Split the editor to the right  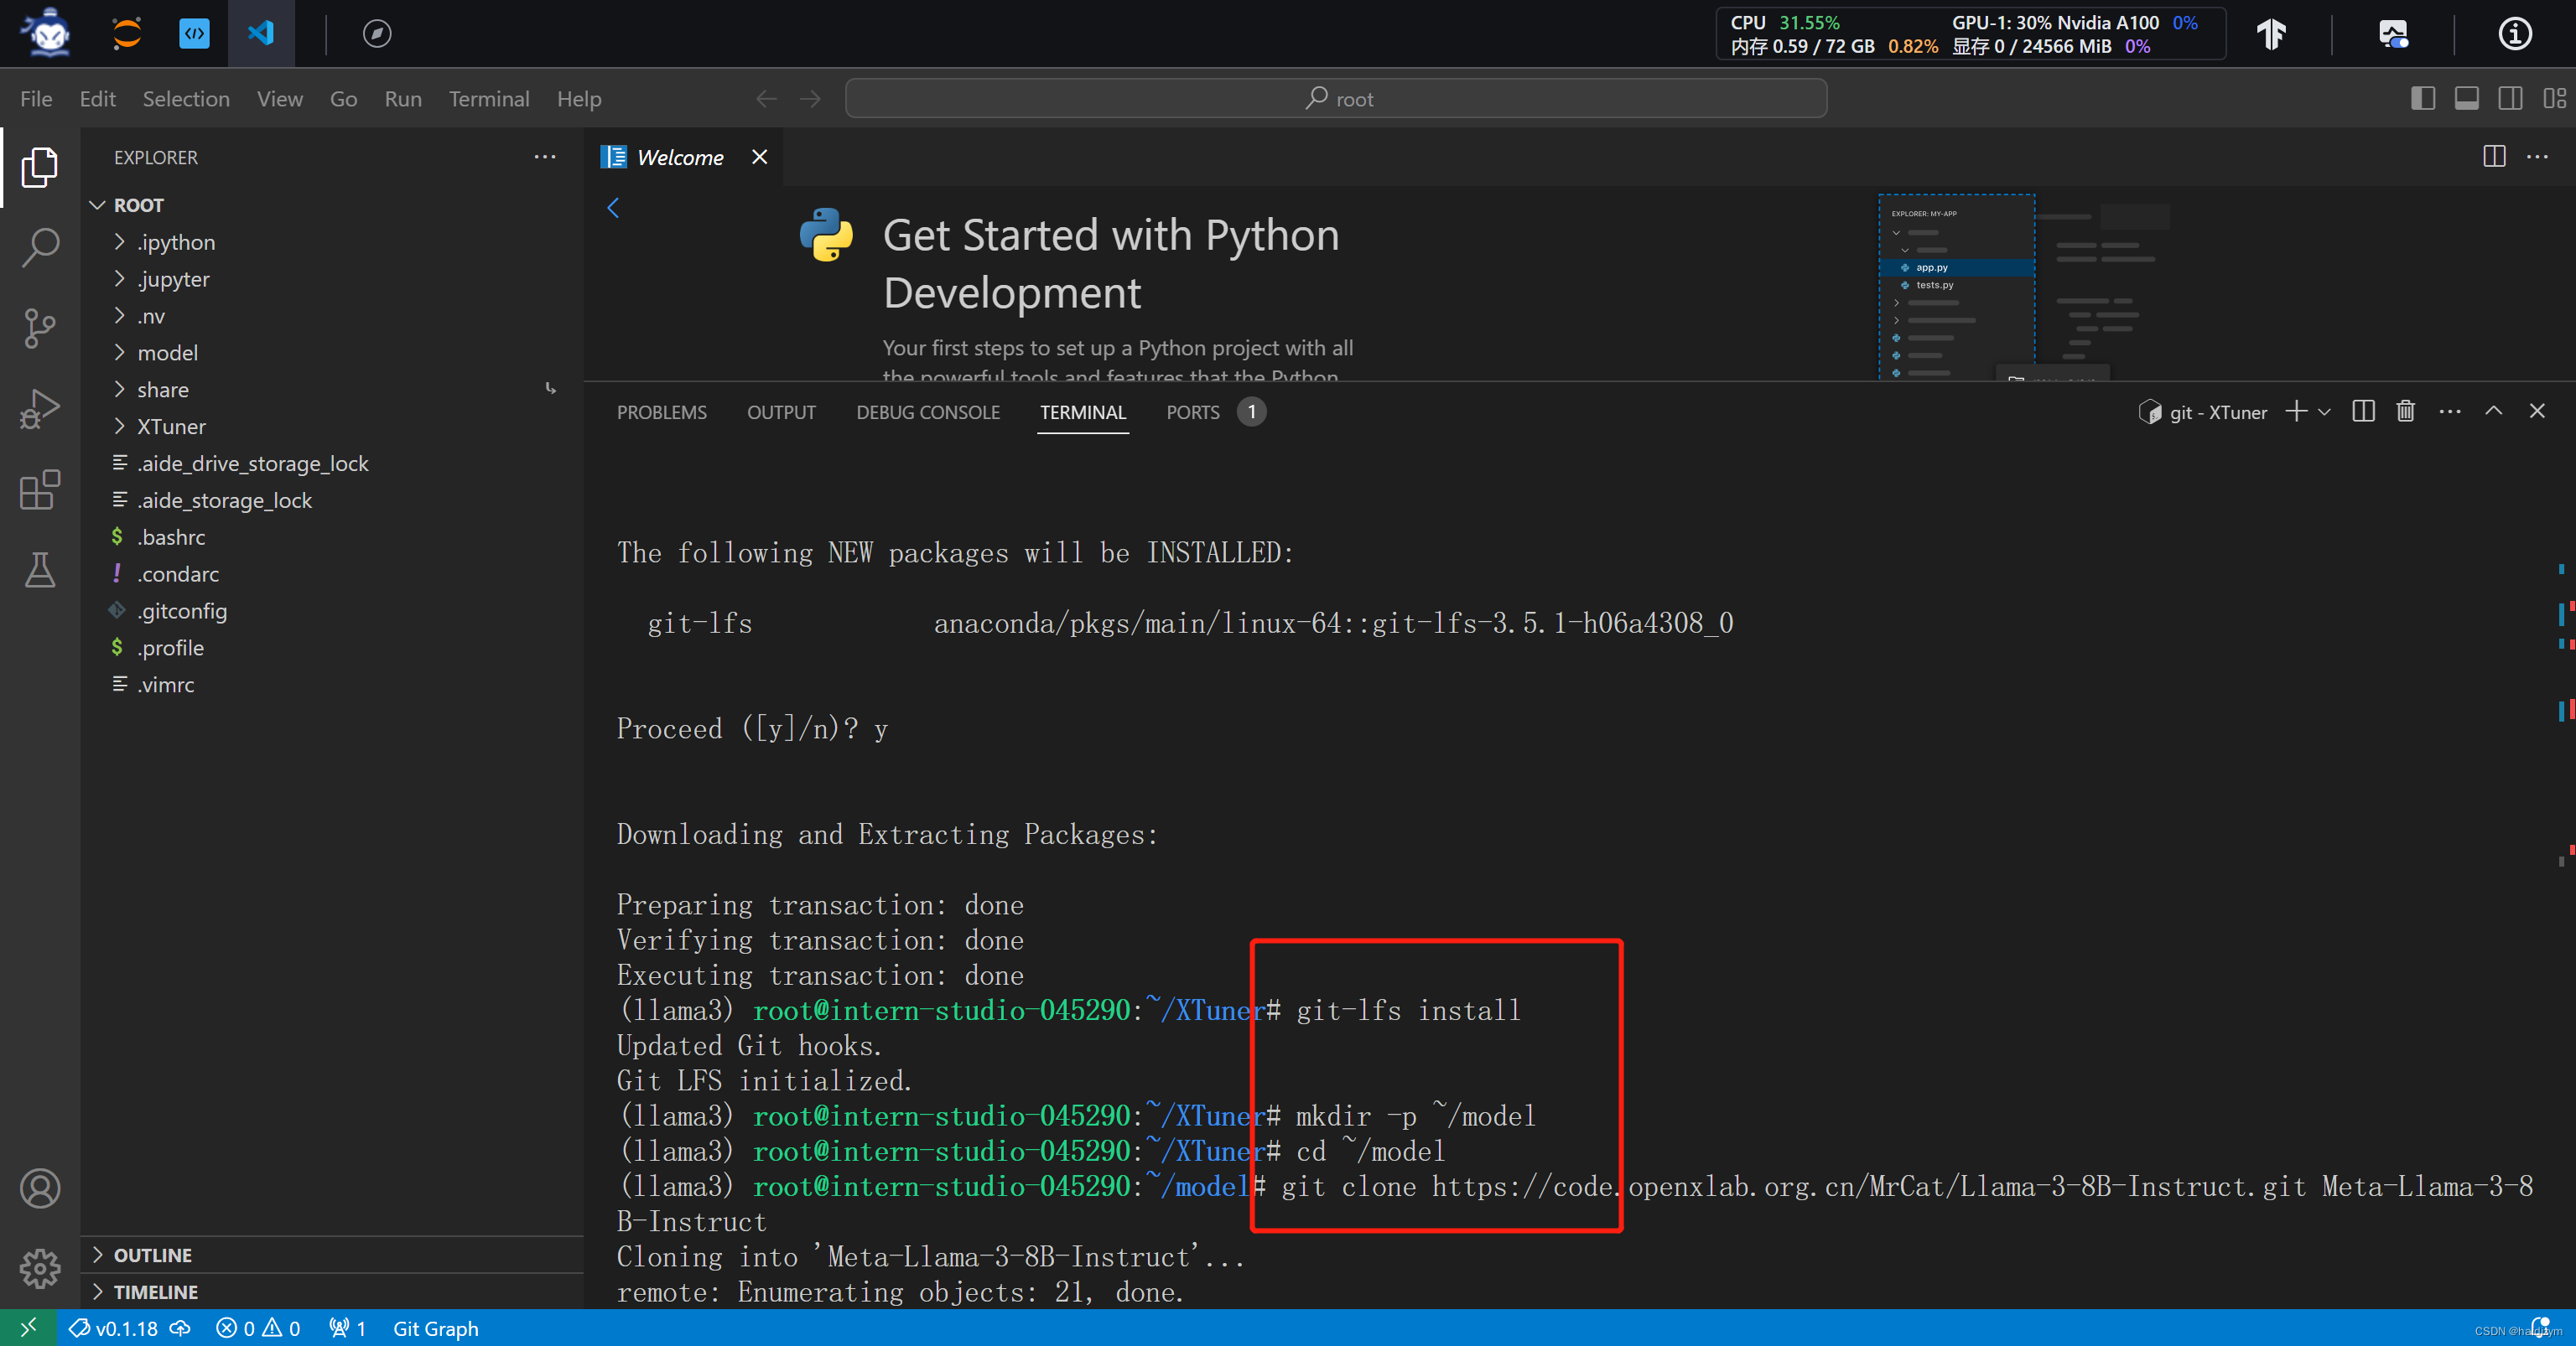click(x=2494, y=157)
